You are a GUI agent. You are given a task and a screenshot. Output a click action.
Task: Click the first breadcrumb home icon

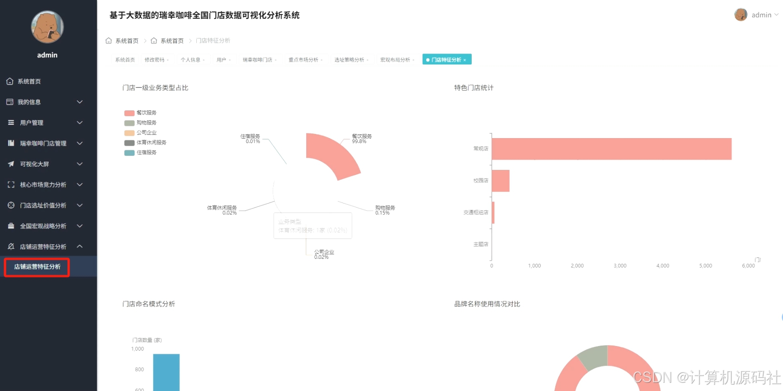coord(109,41)
